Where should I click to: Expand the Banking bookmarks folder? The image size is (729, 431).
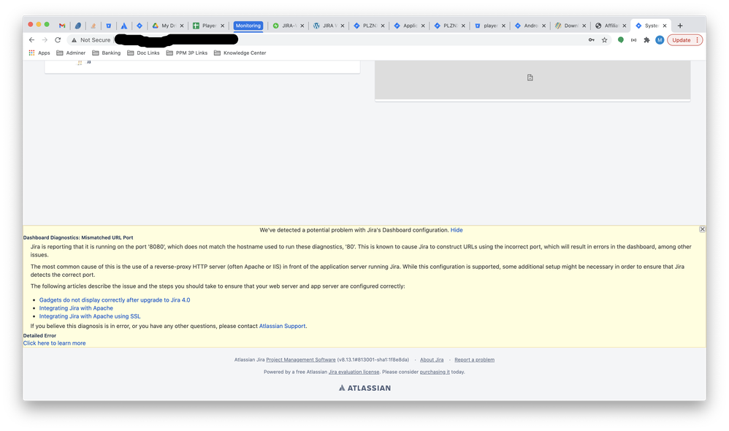click(x=107, y=53)
